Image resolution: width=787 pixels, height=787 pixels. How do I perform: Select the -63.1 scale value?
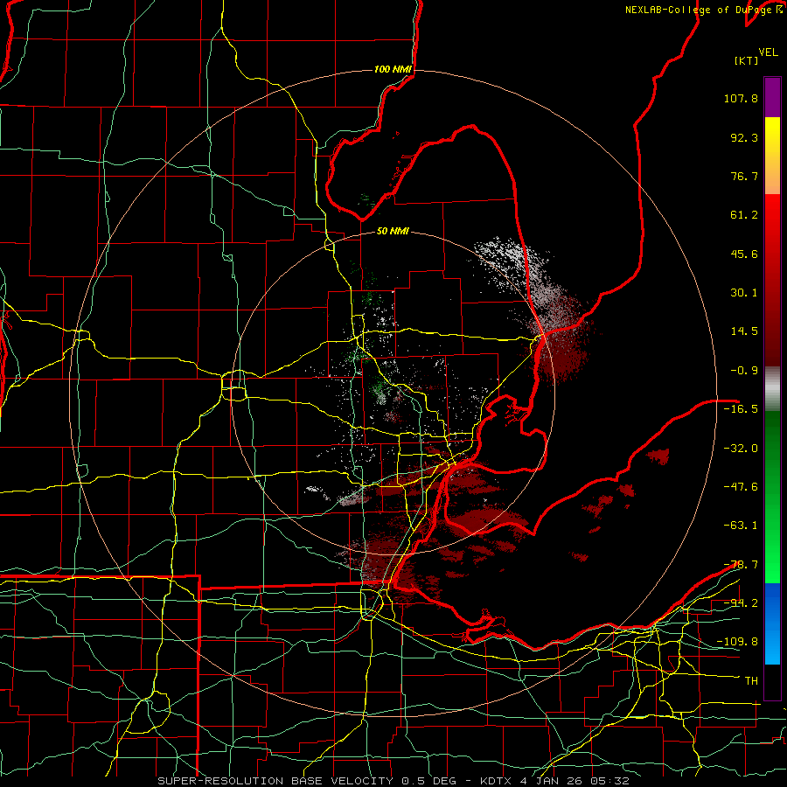click(x=741, y=526)
